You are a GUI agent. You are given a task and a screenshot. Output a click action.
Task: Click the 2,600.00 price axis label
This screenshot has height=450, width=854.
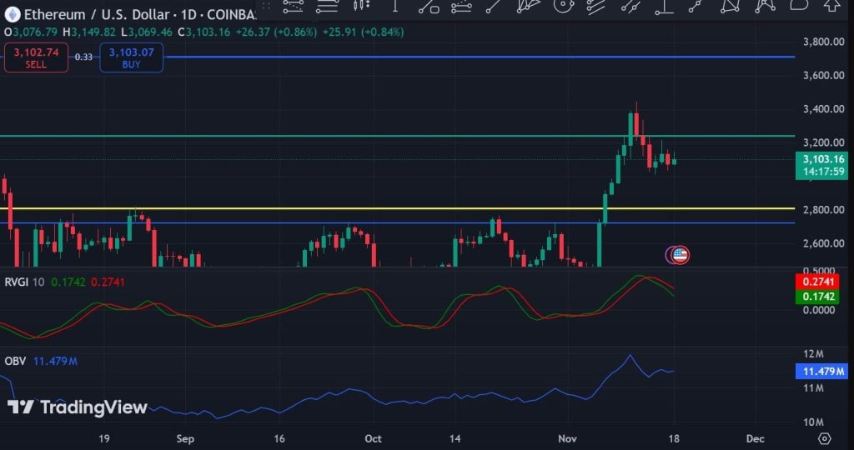[x=823, y=243]
